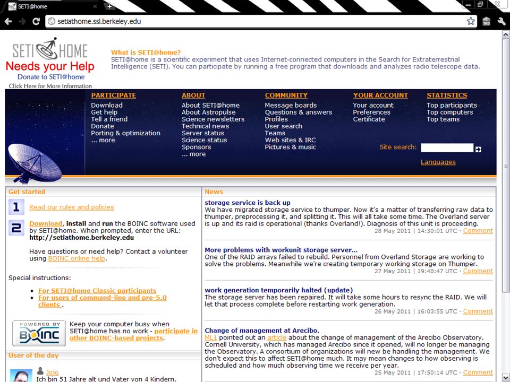This screenshot has height=382, width=510.
Task: Comment on the 27 May 2011 news item
Action: [478, 271]
